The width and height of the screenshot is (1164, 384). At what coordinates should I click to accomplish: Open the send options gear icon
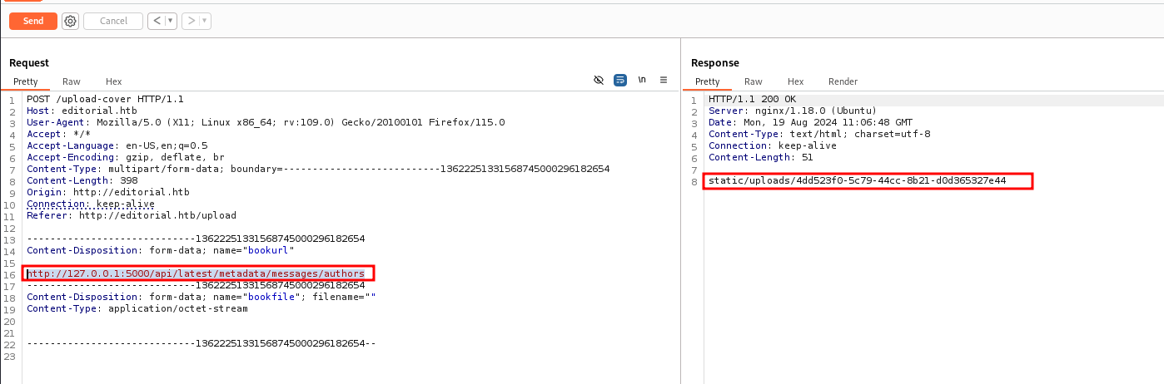point(71,21)
